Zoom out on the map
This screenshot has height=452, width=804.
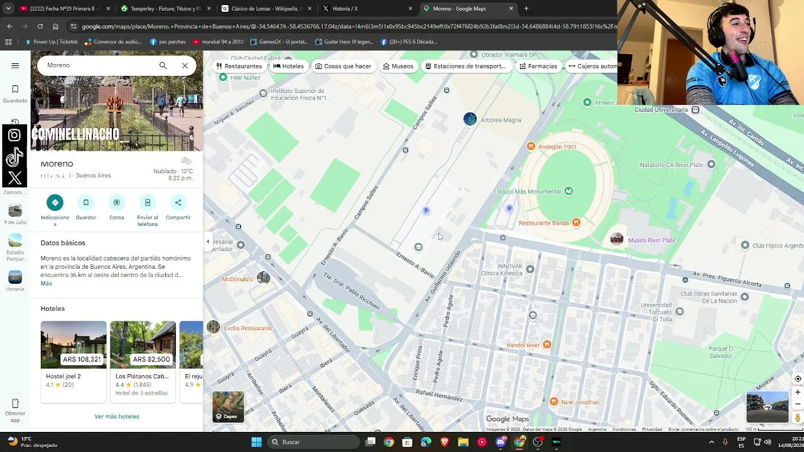(x=798, y=404)
